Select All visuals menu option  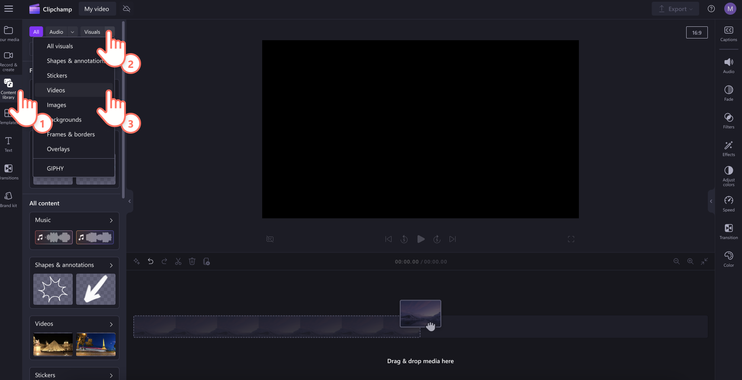click(x=60, y=46)
